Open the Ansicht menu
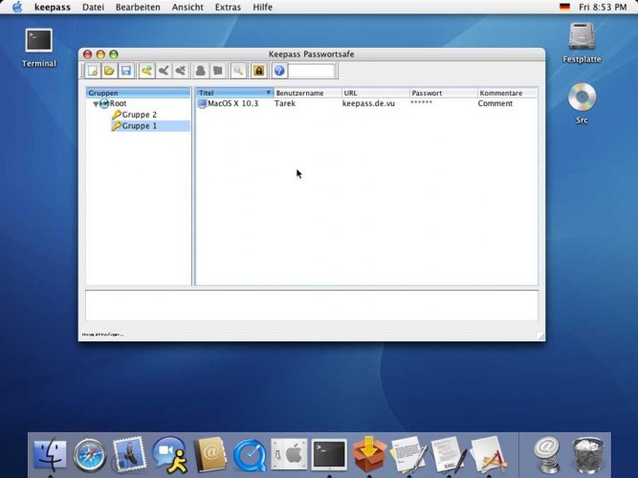The image size is (638, 478). click(x=187, y=7)
